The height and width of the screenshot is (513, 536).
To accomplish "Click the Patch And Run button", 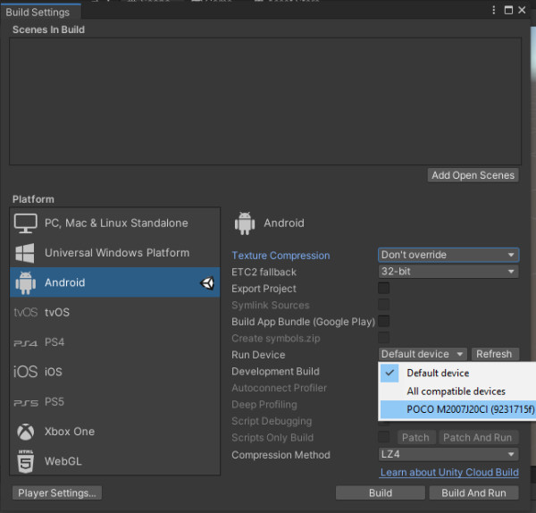I will [478, 437].
